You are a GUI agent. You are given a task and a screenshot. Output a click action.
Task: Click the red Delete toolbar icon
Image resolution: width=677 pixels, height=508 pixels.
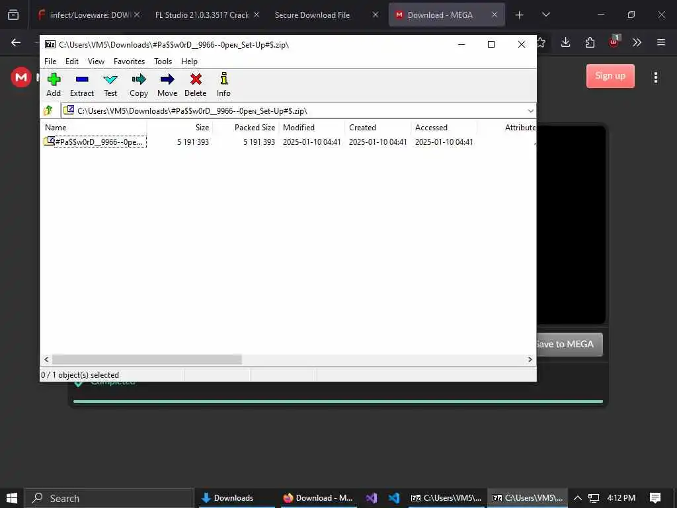click(x=196, y=85)
